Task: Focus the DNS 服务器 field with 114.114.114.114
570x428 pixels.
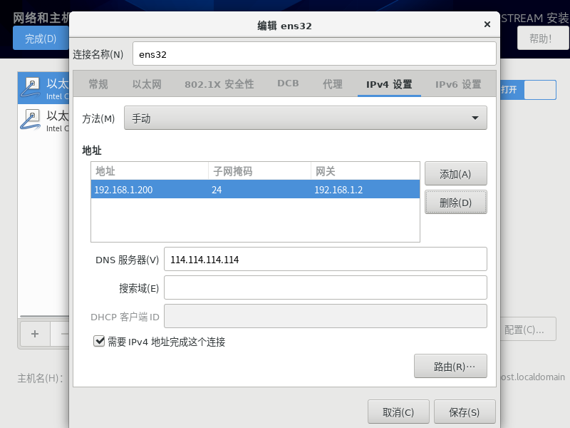Action: 326,259
